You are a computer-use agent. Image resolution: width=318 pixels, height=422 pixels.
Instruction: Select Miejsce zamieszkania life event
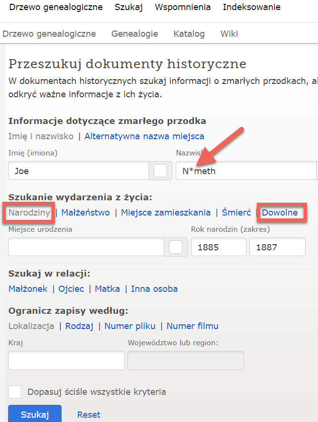pos(166,213)
